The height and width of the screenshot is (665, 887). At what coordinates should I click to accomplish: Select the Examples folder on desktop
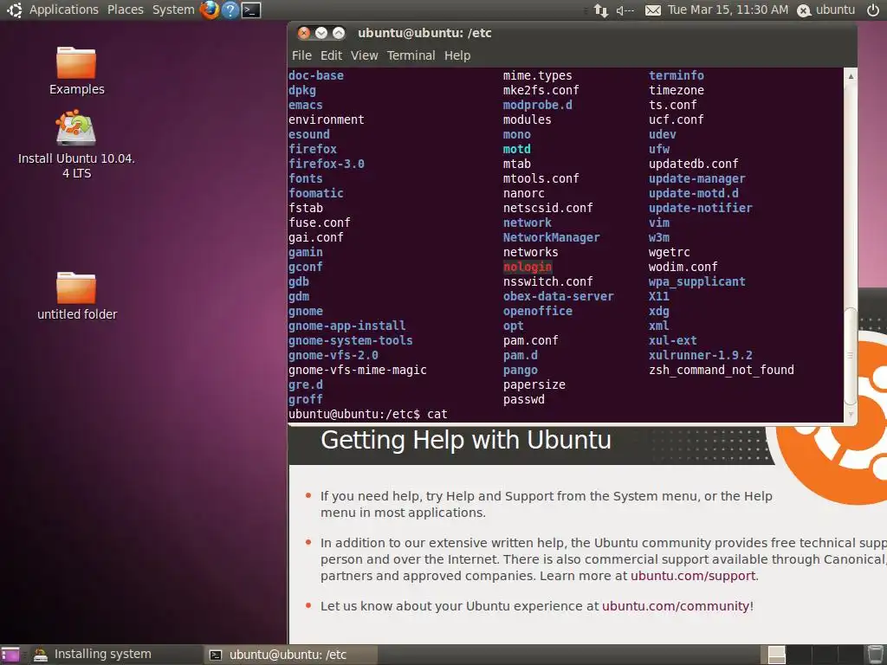pyautogui.click(x=76, y=71)
